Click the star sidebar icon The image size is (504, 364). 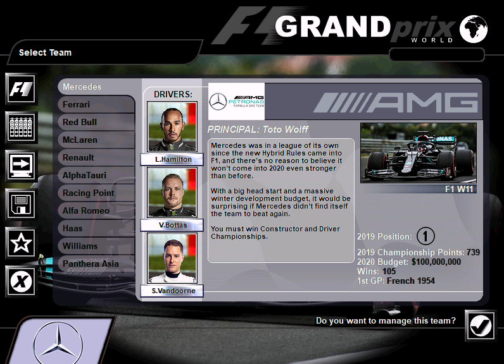22,243
